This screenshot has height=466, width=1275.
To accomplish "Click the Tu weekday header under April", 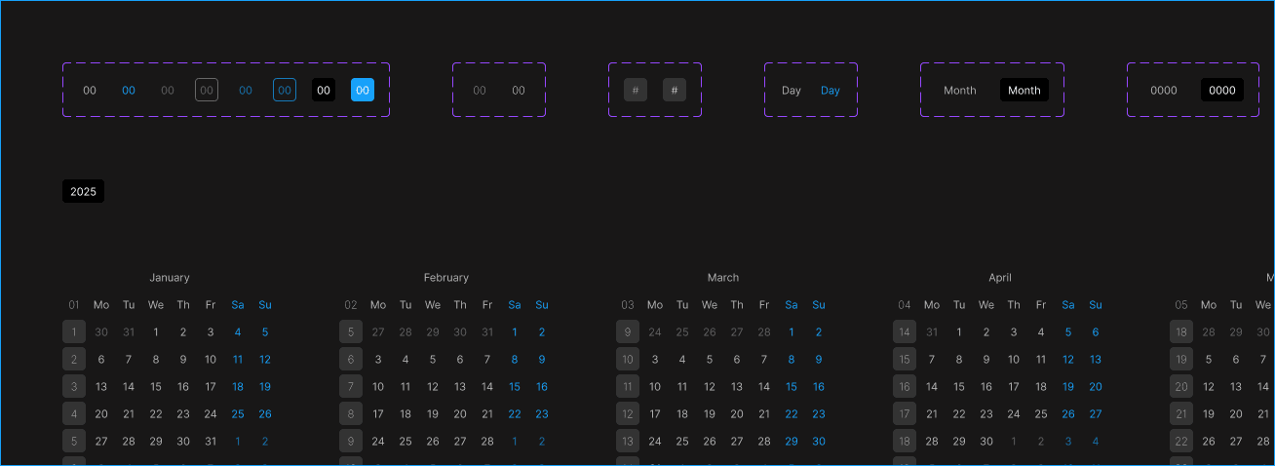I will point(959,305).
